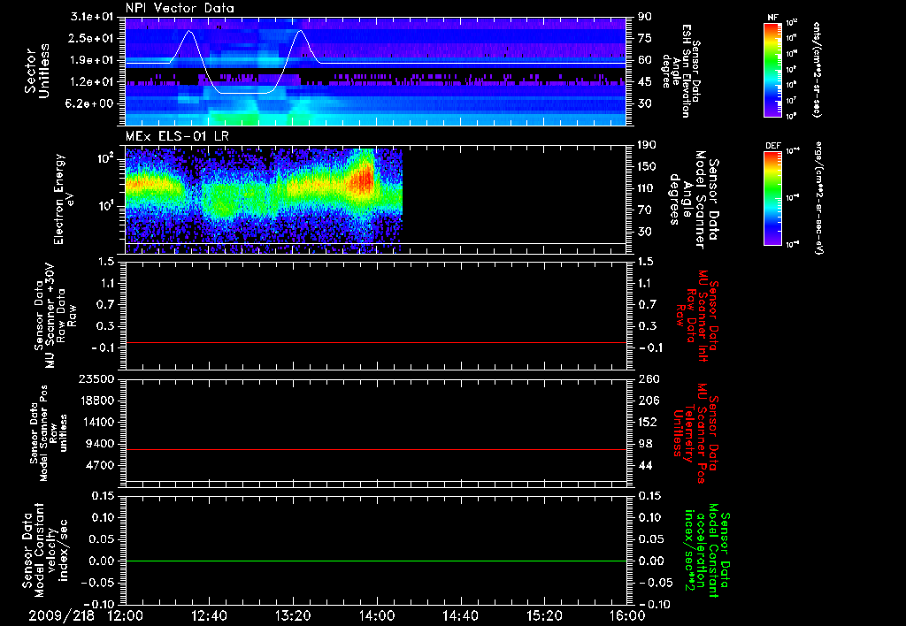This screenshot has height=626, width=906.
Task: Click the "9400" scanner position tick label
Action: click(x=100, y=444)
